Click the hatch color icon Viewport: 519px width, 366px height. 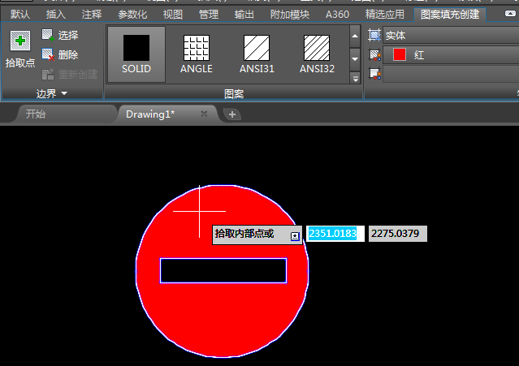[374, 55]
